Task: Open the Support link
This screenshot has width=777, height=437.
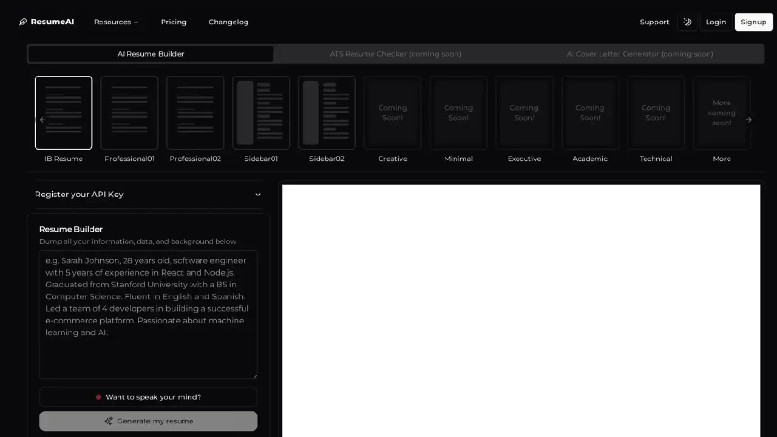Action: (x=654, y=22)
